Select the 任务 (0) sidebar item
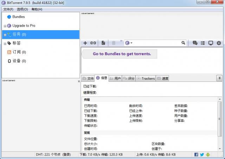Viewport: 225px width, 159px height. point(41,34)
